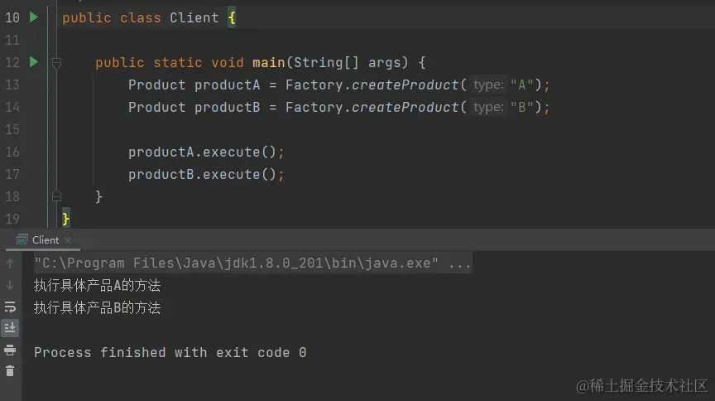The width and height of the screenshot is (715, 401).
Task: Click the main method name on line 12
Action: [x=269, y=63]
